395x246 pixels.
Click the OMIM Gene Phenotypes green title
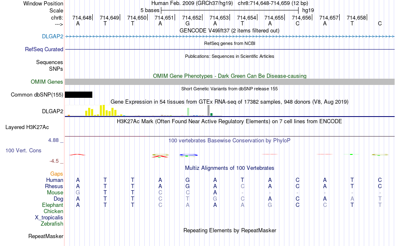(x=230, y=76)
